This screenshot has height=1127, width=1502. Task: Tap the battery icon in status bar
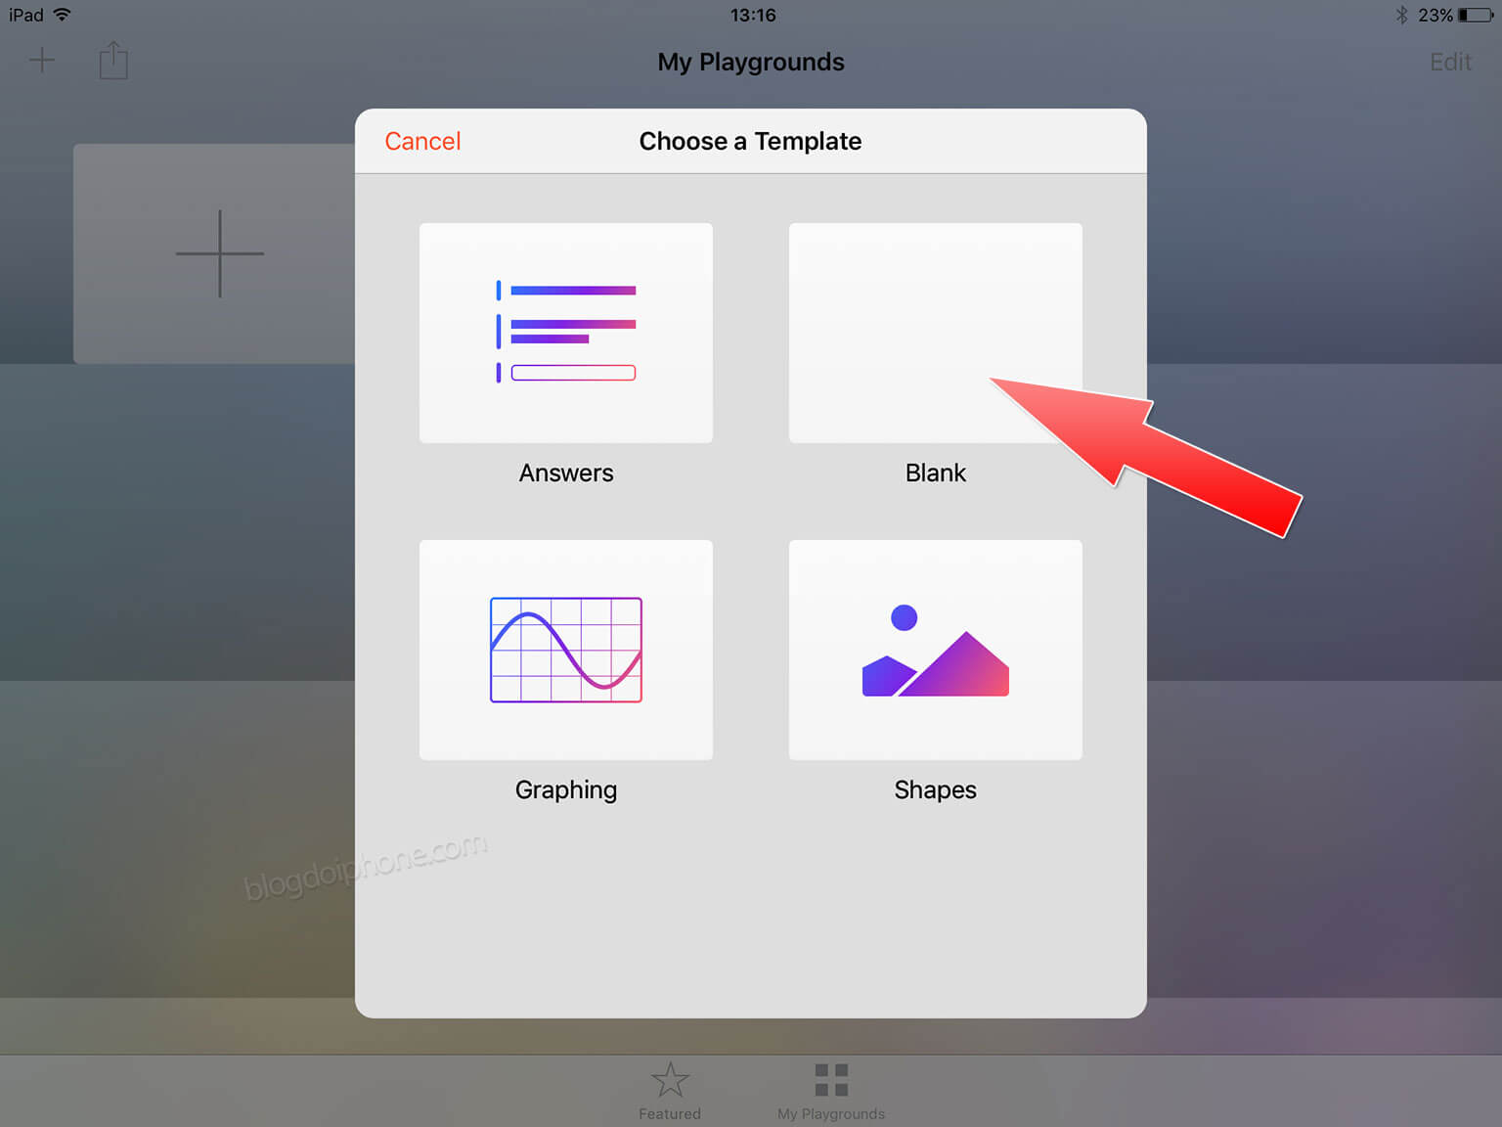[1477, 15]
